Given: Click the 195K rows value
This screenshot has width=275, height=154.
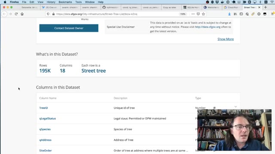Looking at the screenshot, I should (x=45, y=71).
